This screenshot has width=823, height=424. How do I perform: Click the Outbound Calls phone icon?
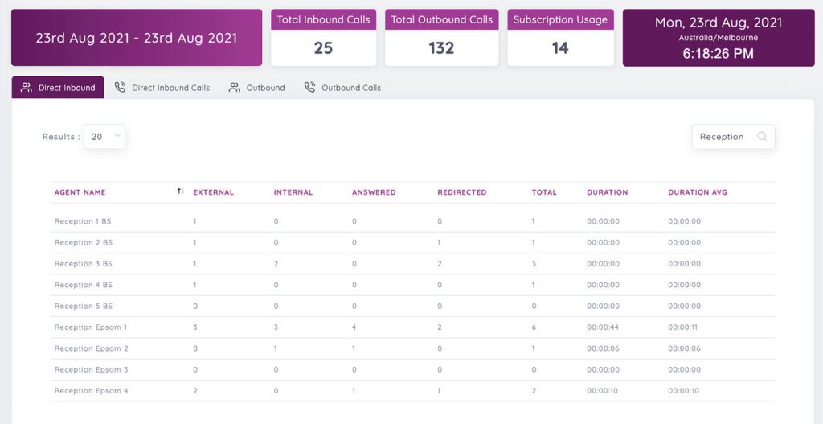(309, 88)
